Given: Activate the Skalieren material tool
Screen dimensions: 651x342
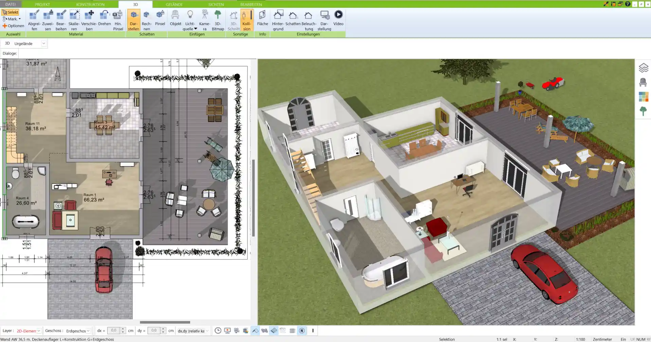Looking at the screenshot, I should pyautogui.click(x=74, y=20).
